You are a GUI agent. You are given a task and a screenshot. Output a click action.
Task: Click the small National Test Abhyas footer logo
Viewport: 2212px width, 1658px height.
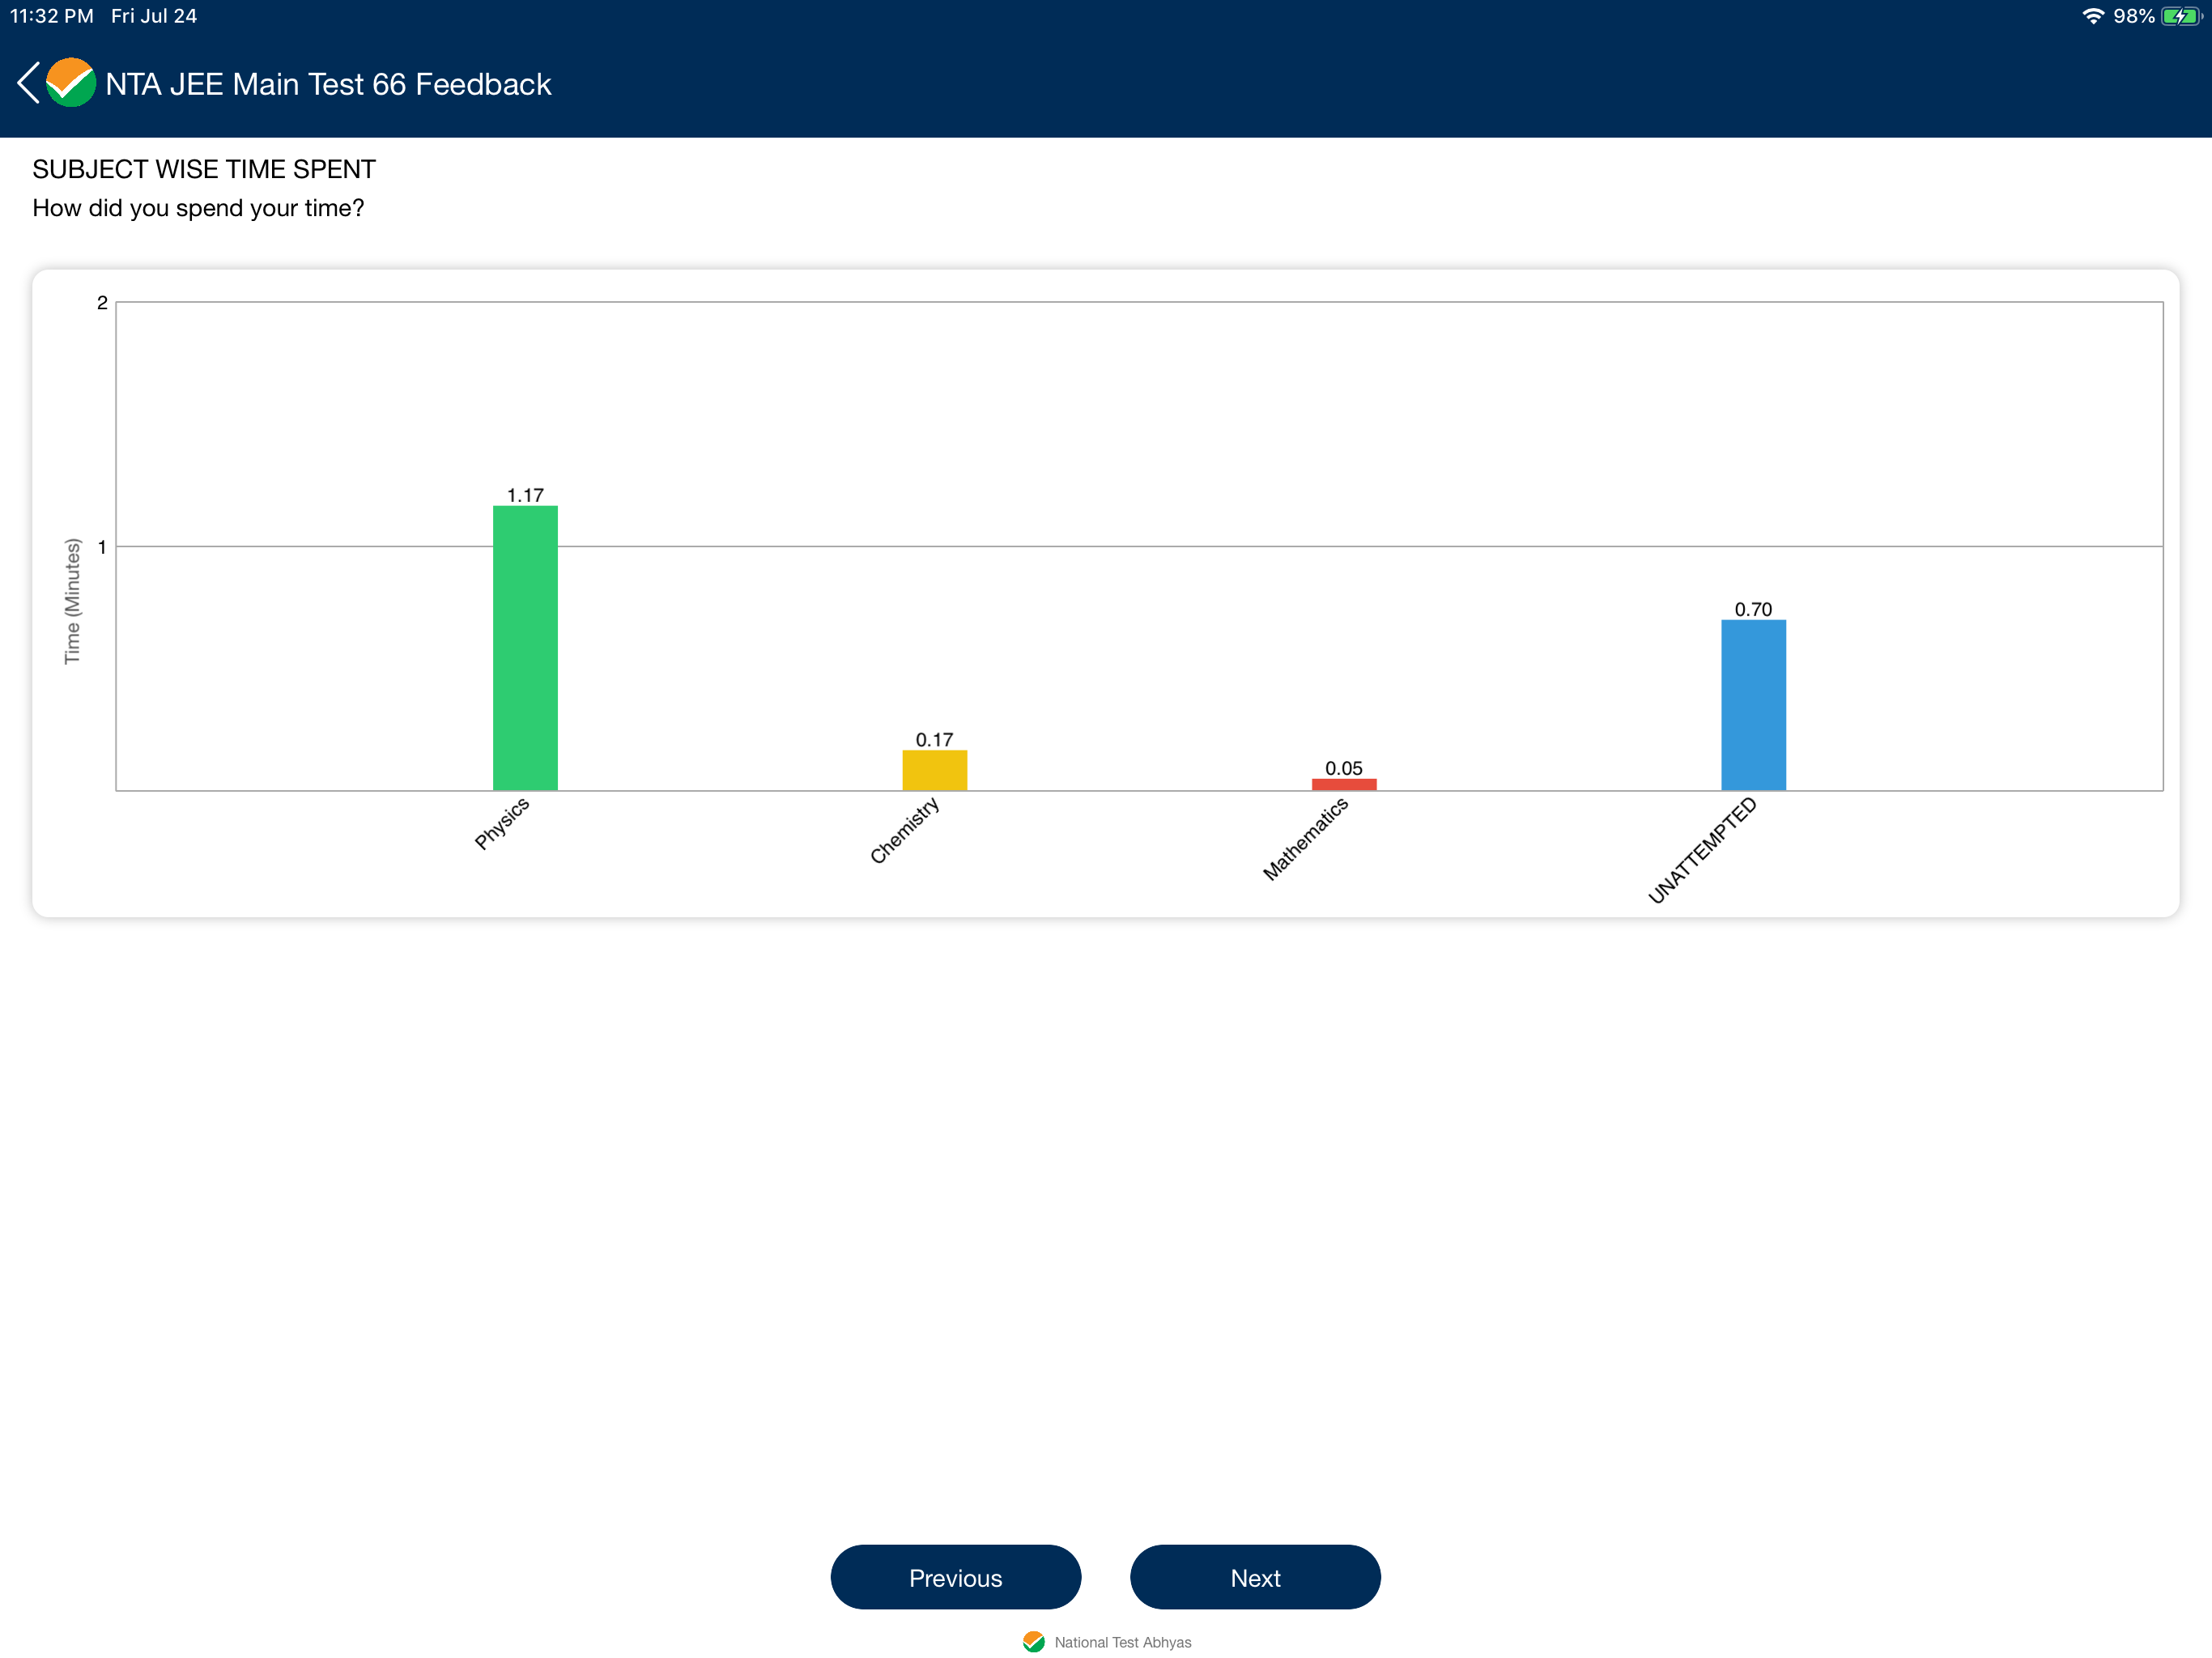[1034, 1642]
